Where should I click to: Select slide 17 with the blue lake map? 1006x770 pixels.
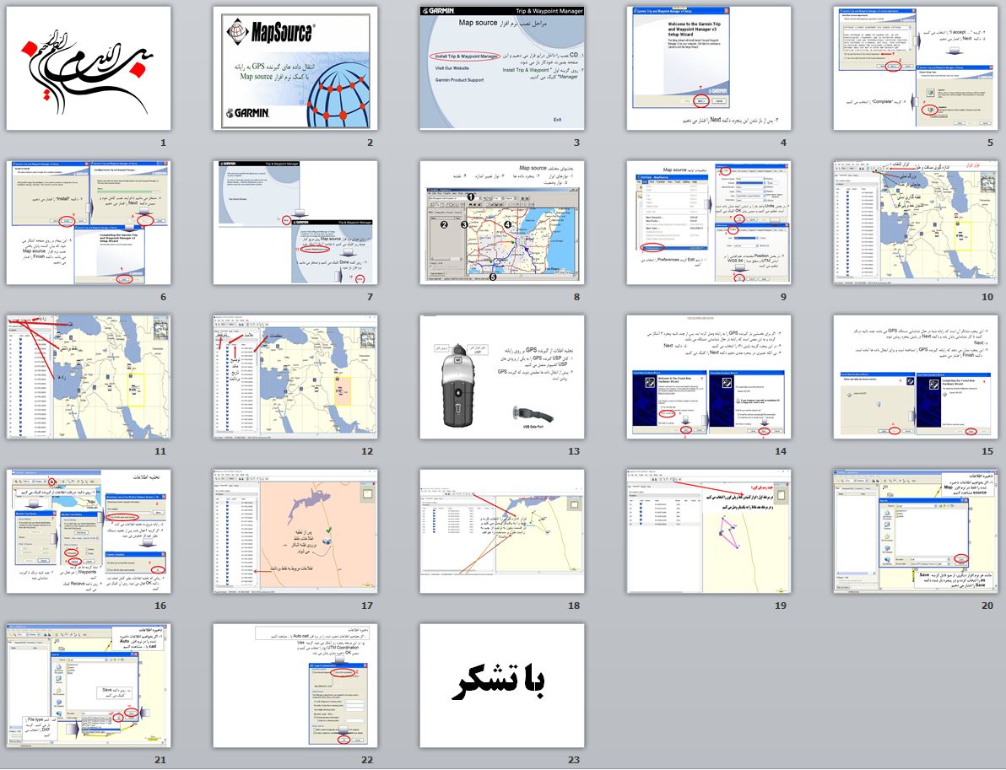point(295,530)
